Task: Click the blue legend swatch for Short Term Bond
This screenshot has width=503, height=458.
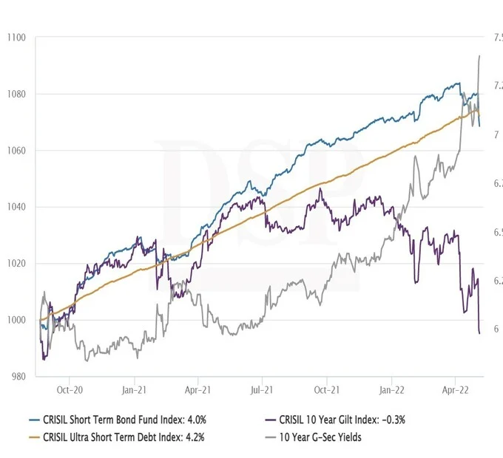Action: point(27,419)
